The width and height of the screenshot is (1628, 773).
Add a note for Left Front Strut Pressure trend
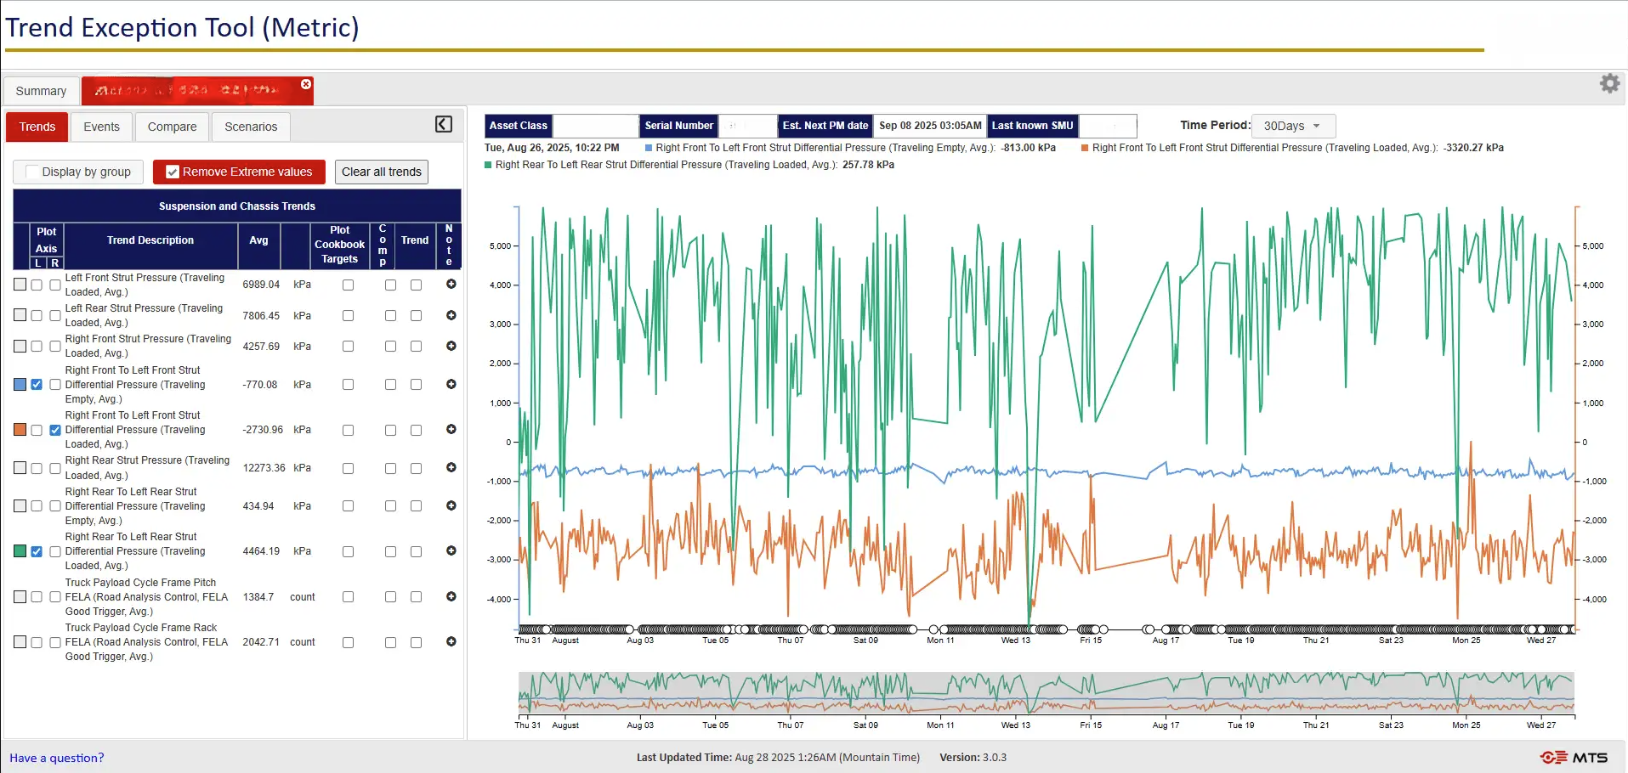451,285
